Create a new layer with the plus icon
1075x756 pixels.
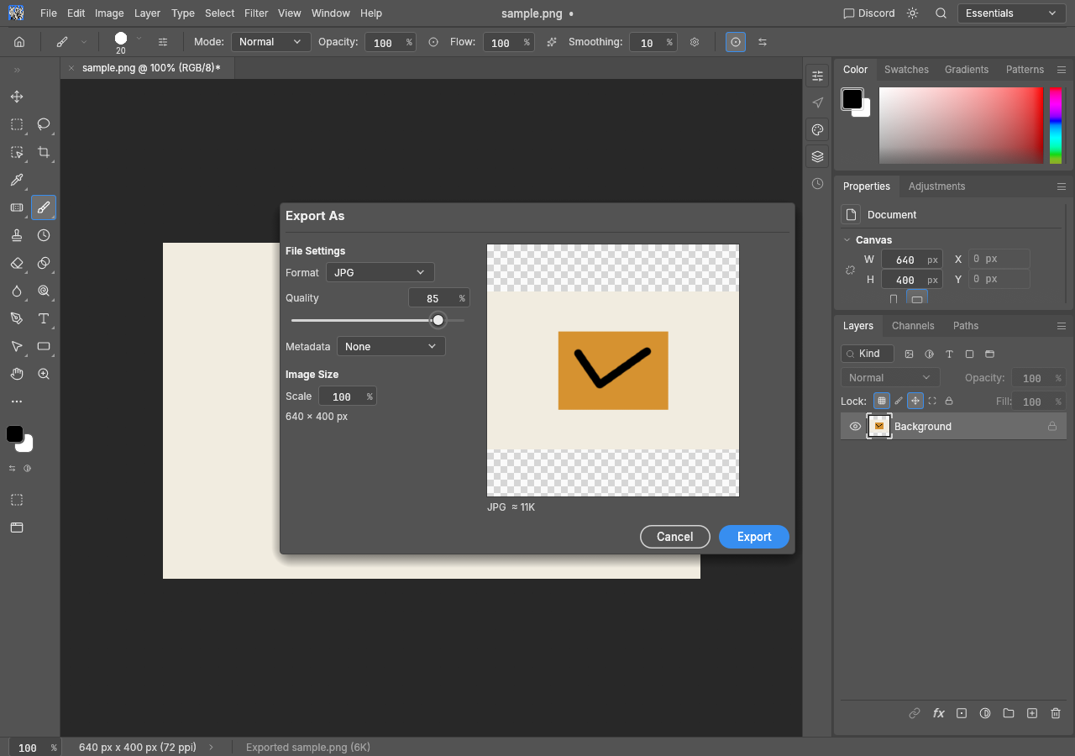coord(1032,713)
